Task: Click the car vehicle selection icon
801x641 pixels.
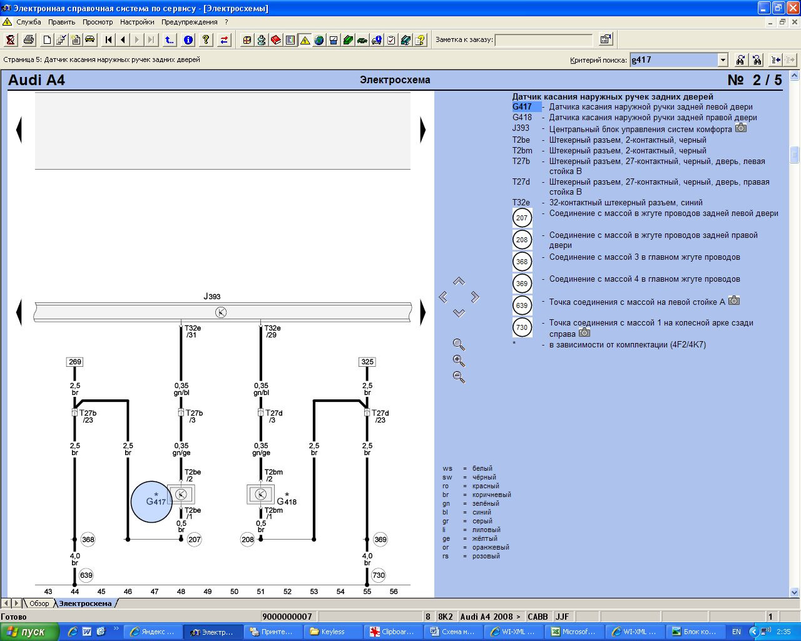Action: (90, 40)
